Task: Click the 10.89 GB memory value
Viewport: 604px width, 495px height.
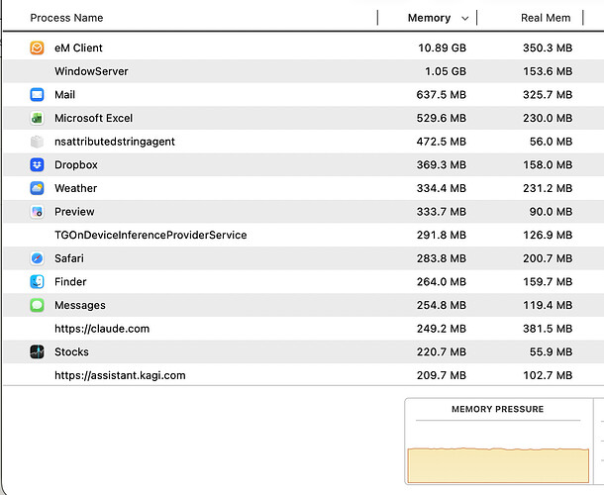Action: [443, 48]
